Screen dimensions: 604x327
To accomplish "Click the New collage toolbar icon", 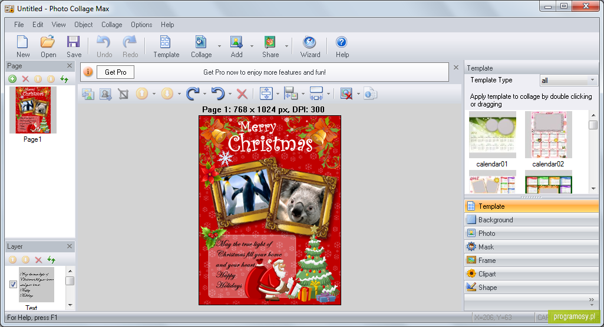I will pyautogui.click(x=23, y=42).
